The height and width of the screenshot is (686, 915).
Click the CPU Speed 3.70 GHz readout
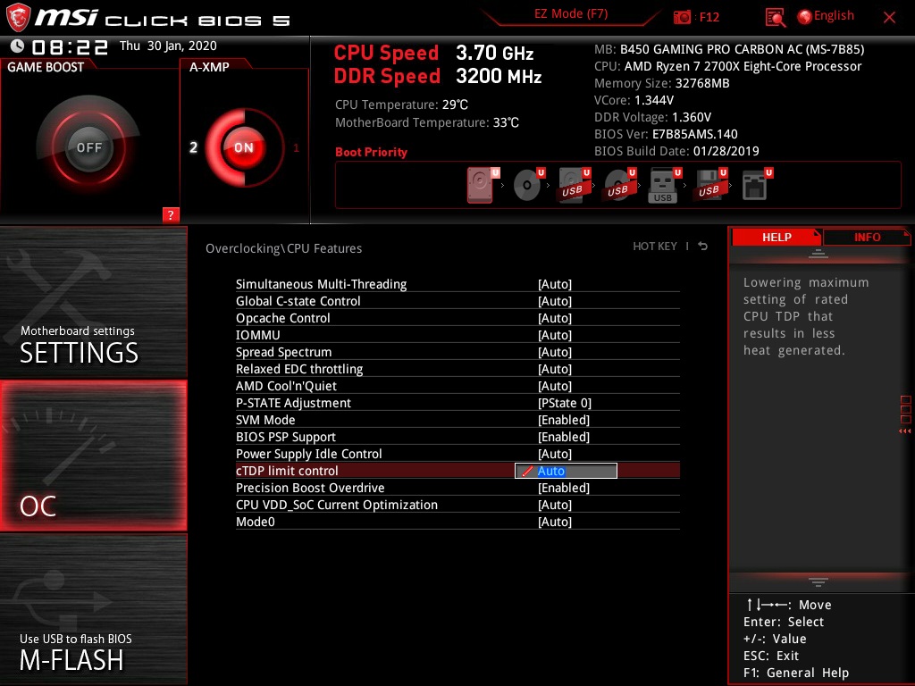pos(433,53)
